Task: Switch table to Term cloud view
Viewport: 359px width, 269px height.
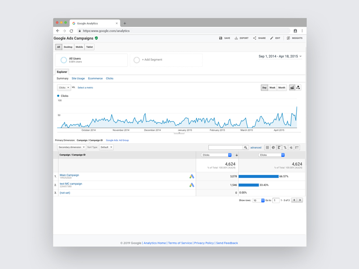Action: [291, 148]
